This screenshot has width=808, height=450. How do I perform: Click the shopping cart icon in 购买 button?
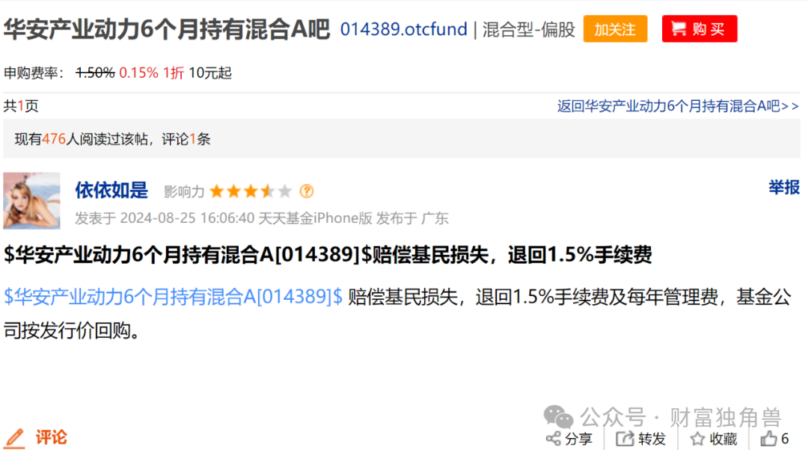pos(678,29)
